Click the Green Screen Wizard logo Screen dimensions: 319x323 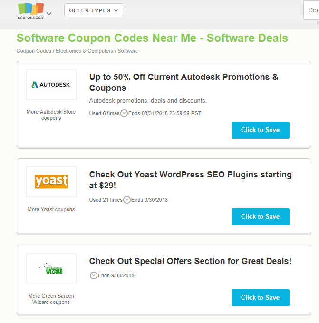point(51,268)
